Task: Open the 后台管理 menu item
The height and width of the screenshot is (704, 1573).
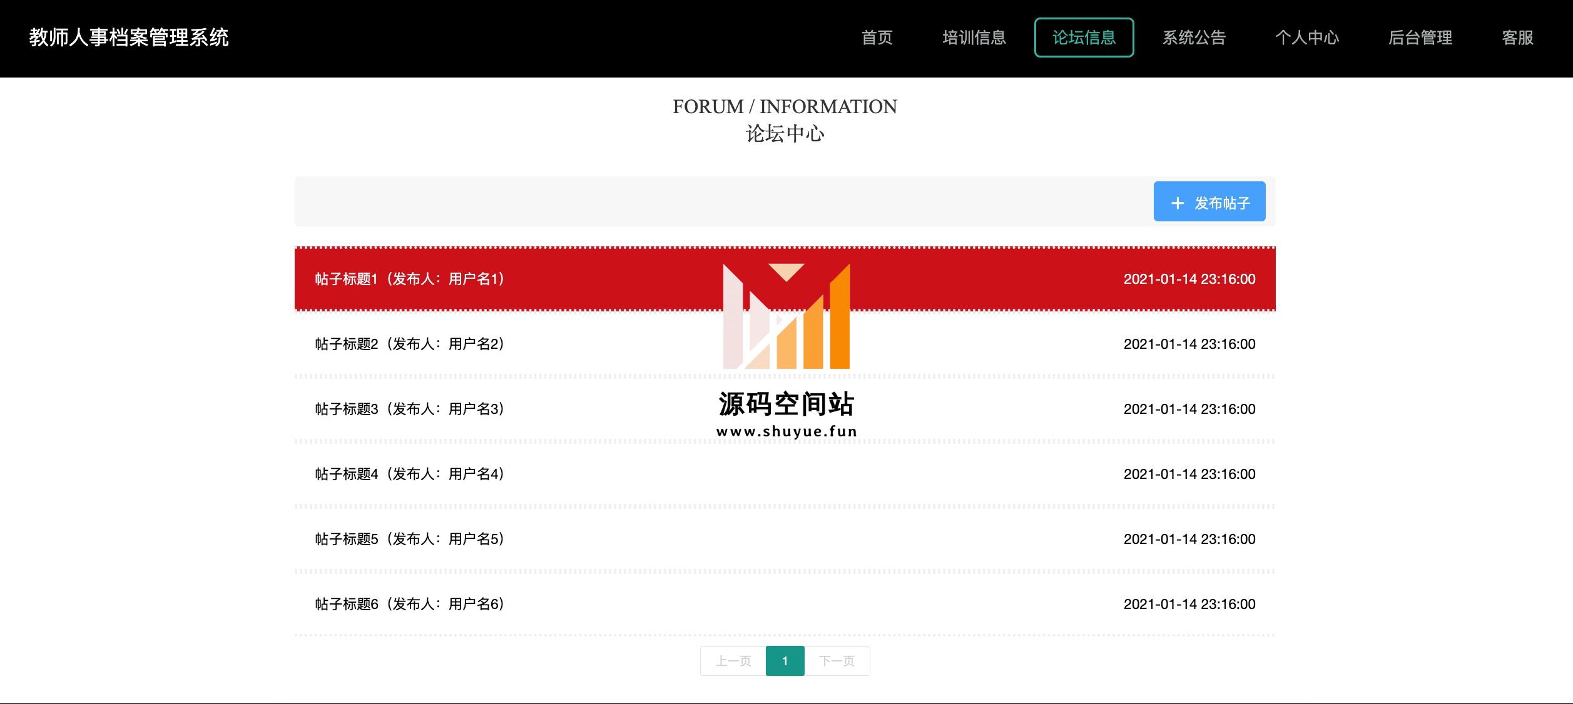Action: pos(1420,38)
